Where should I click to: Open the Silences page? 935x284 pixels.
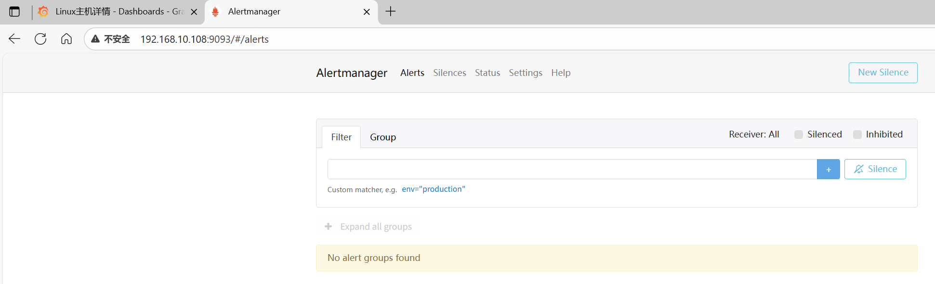pos(449,73)
